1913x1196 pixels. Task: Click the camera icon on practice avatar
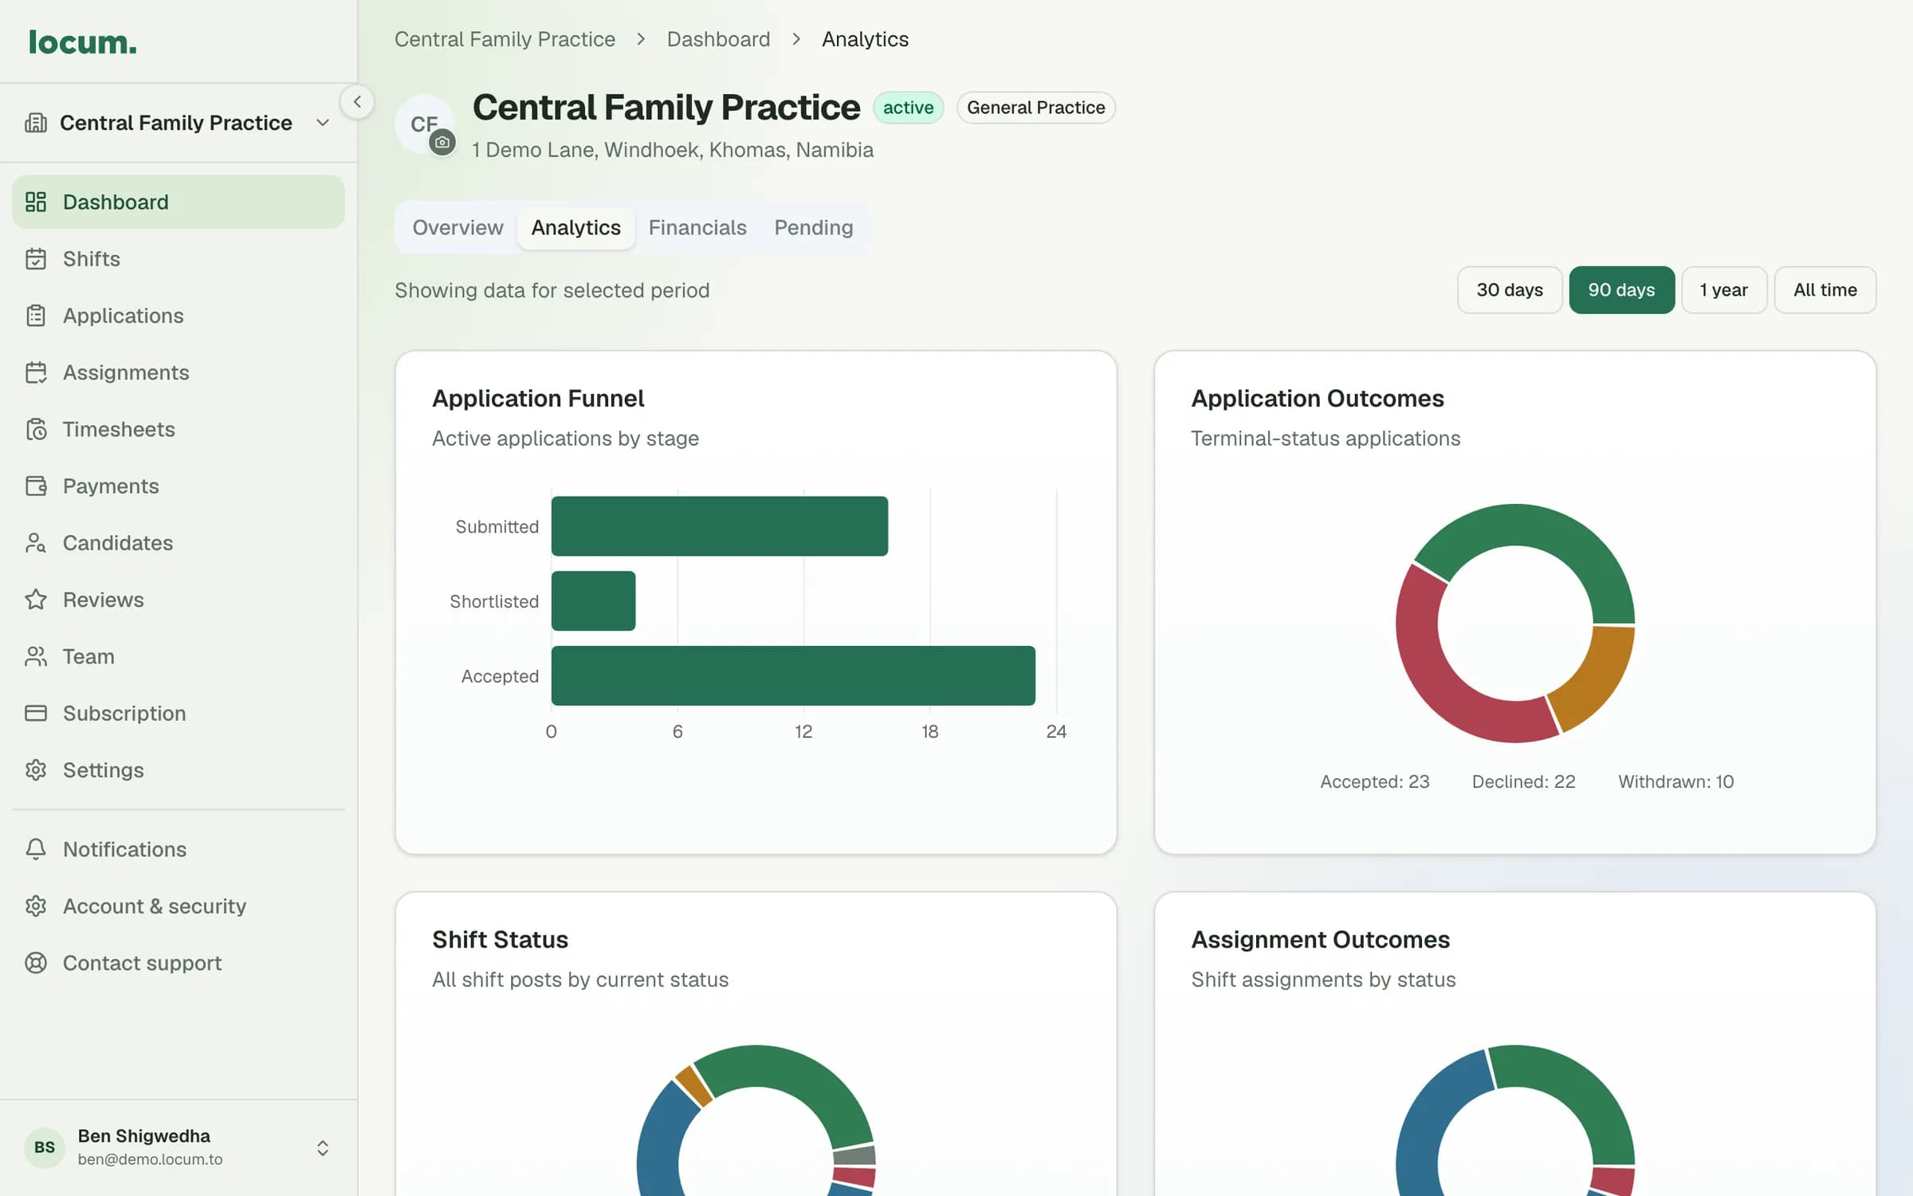(442, 143)
